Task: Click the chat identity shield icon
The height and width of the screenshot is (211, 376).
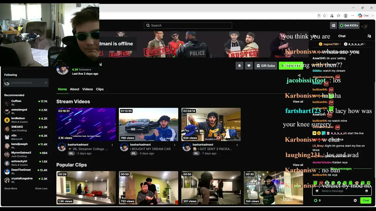Action: click(317, 191)
